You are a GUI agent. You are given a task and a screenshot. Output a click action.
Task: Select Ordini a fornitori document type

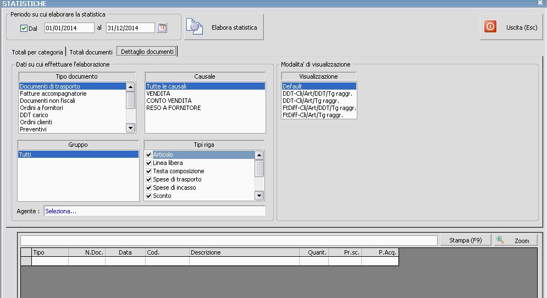pos(72,108)
